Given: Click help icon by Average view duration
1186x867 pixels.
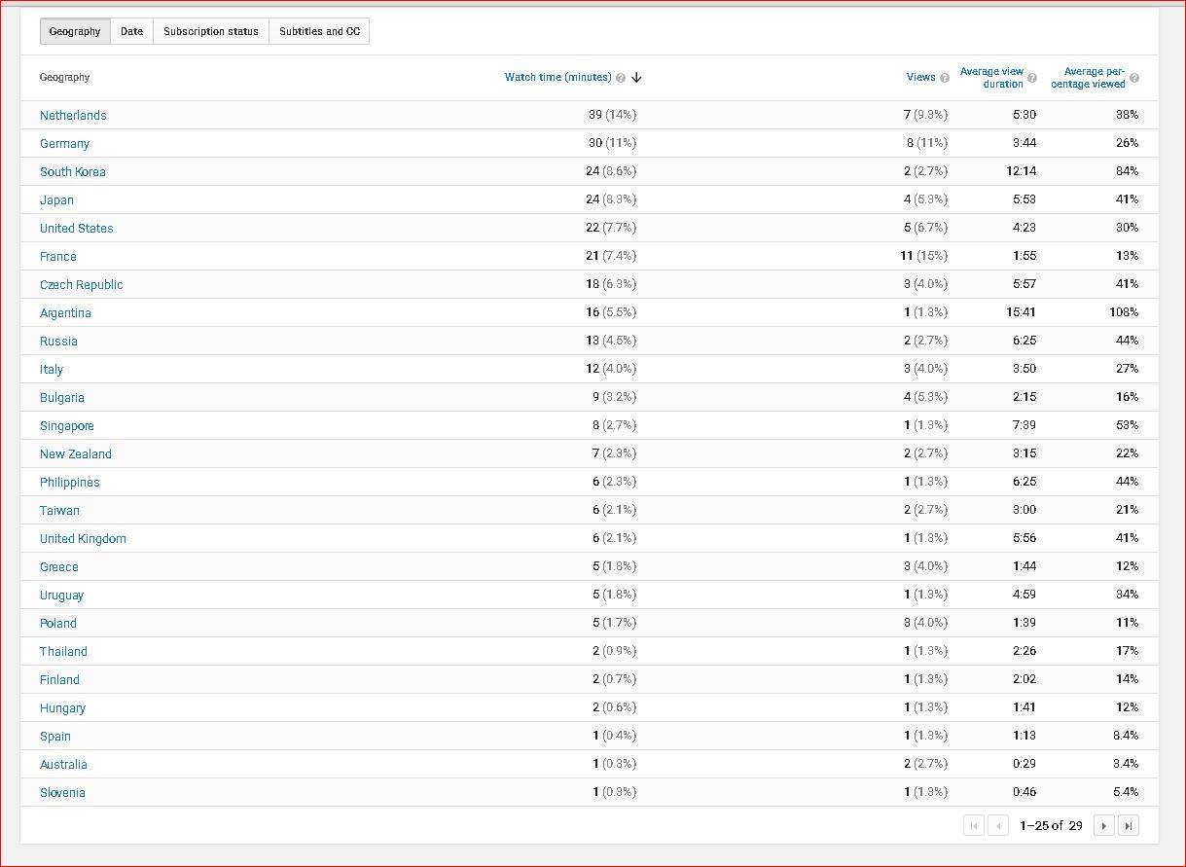Looking at the screenshot, I should (1032, 78).
